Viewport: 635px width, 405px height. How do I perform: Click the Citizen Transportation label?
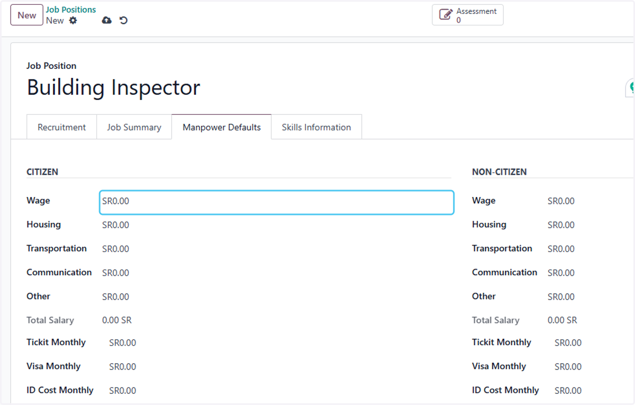pyautogui.click(x=57, y=248)
